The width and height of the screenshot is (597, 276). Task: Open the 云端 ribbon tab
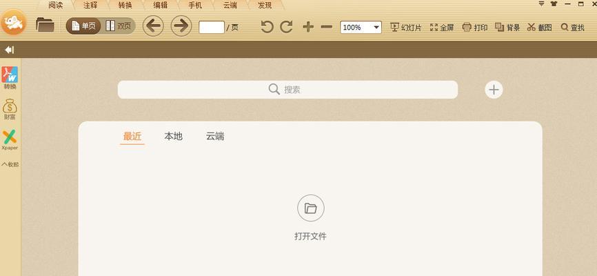(x=230, y=6)
